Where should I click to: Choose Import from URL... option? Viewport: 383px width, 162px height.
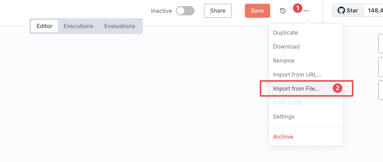point(297,75)
